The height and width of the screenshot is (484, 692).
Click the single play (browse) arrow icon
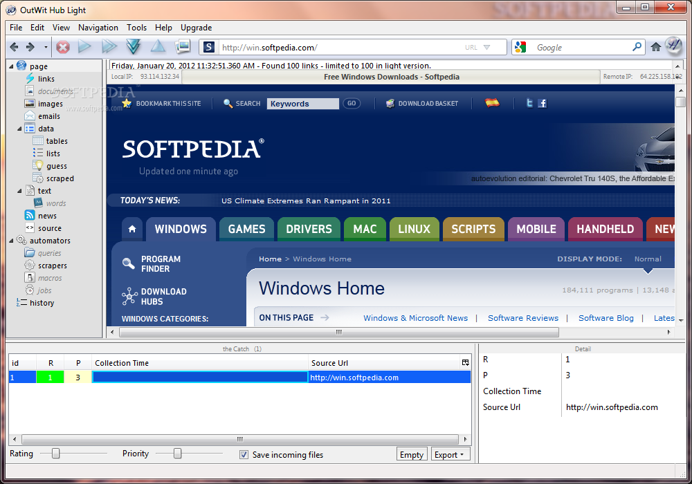coord(84,46)
